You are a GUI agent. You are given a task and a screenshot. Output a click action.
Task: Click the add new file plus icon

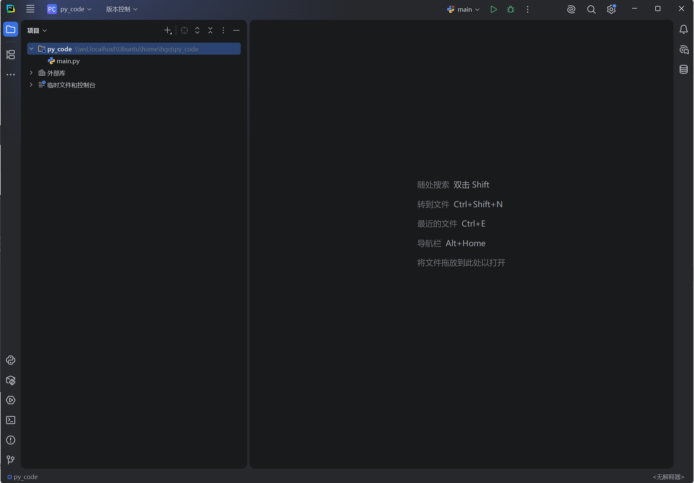coord(168,31)
